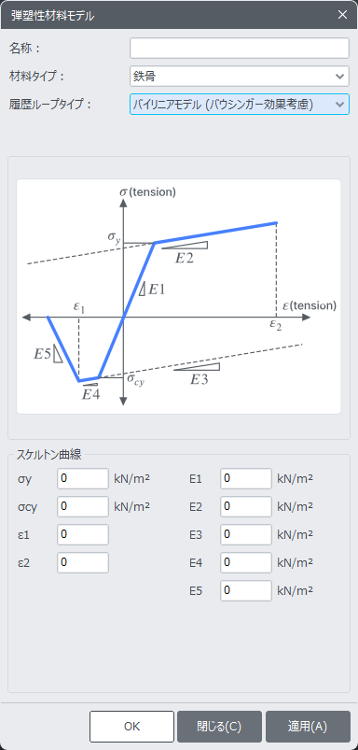Click the ε1 input box
358x750 pixels.
click(x=83, y=535)
